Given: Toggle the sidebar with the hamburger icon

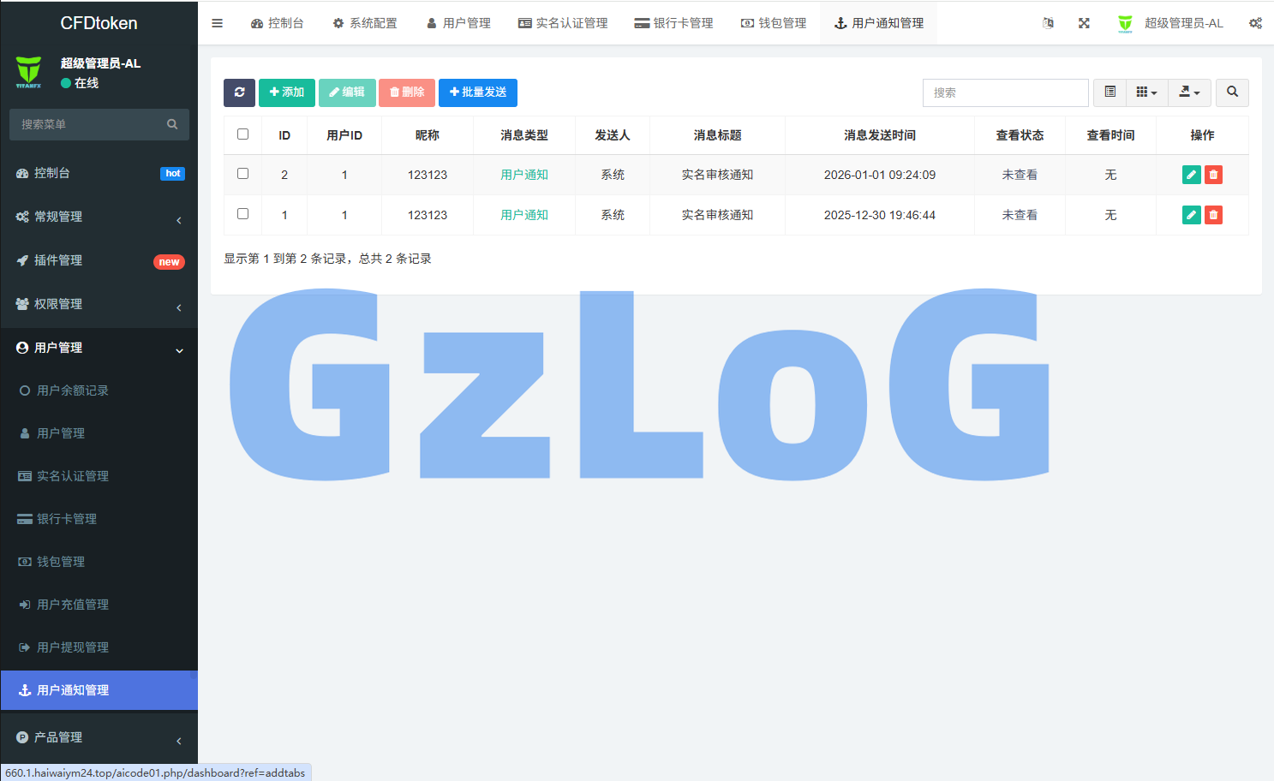Looking at the screenshot, I should 218,23.
